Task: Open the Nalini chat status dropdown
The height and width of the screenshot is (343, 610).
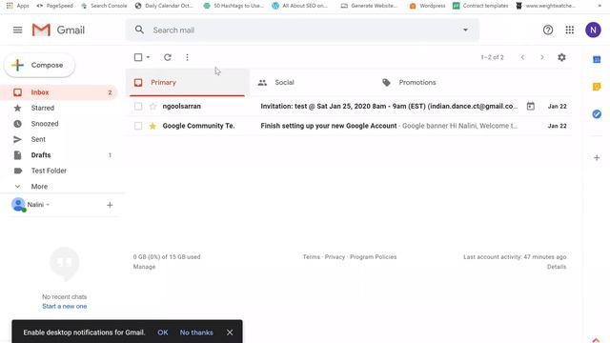Action: 48,205
